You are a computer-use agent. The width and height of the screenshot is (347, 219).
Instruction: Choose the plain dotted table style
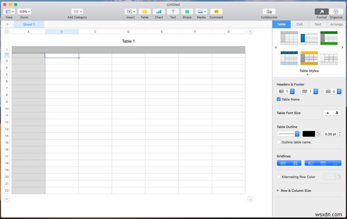pyautogui.click(x=329, y=58)
